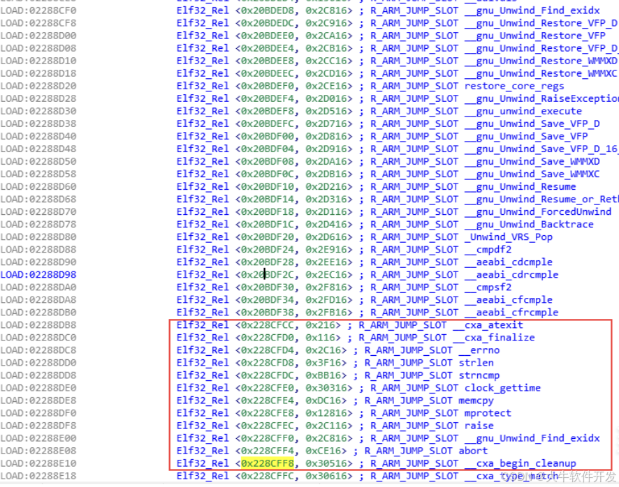Select offset value 0x228CFE4
Image resolution: width=619 pixels, height=487 pixels.
click(268, 400)
